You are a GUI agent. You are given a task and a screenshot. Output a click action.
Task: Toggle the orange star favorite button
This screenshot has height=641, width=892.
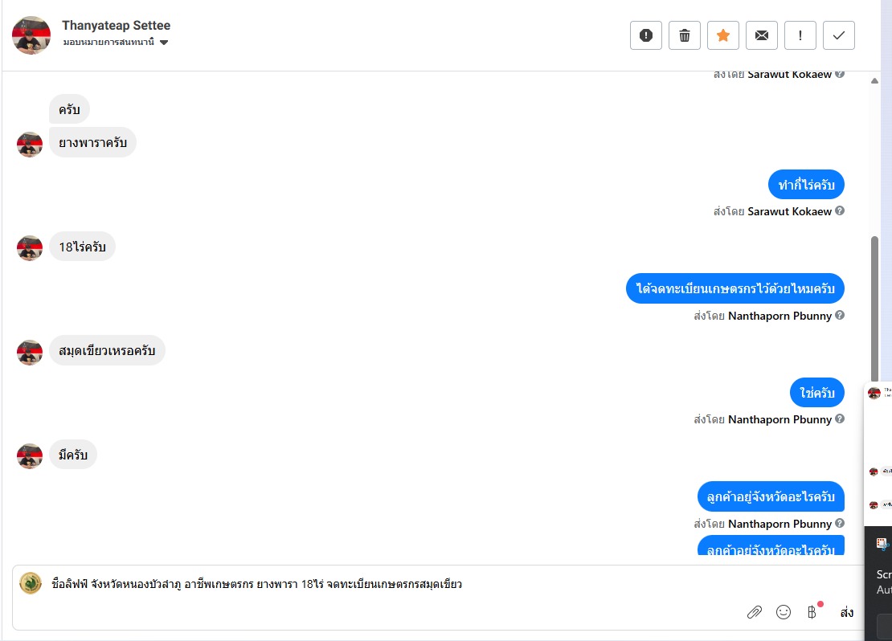(722, 35)
